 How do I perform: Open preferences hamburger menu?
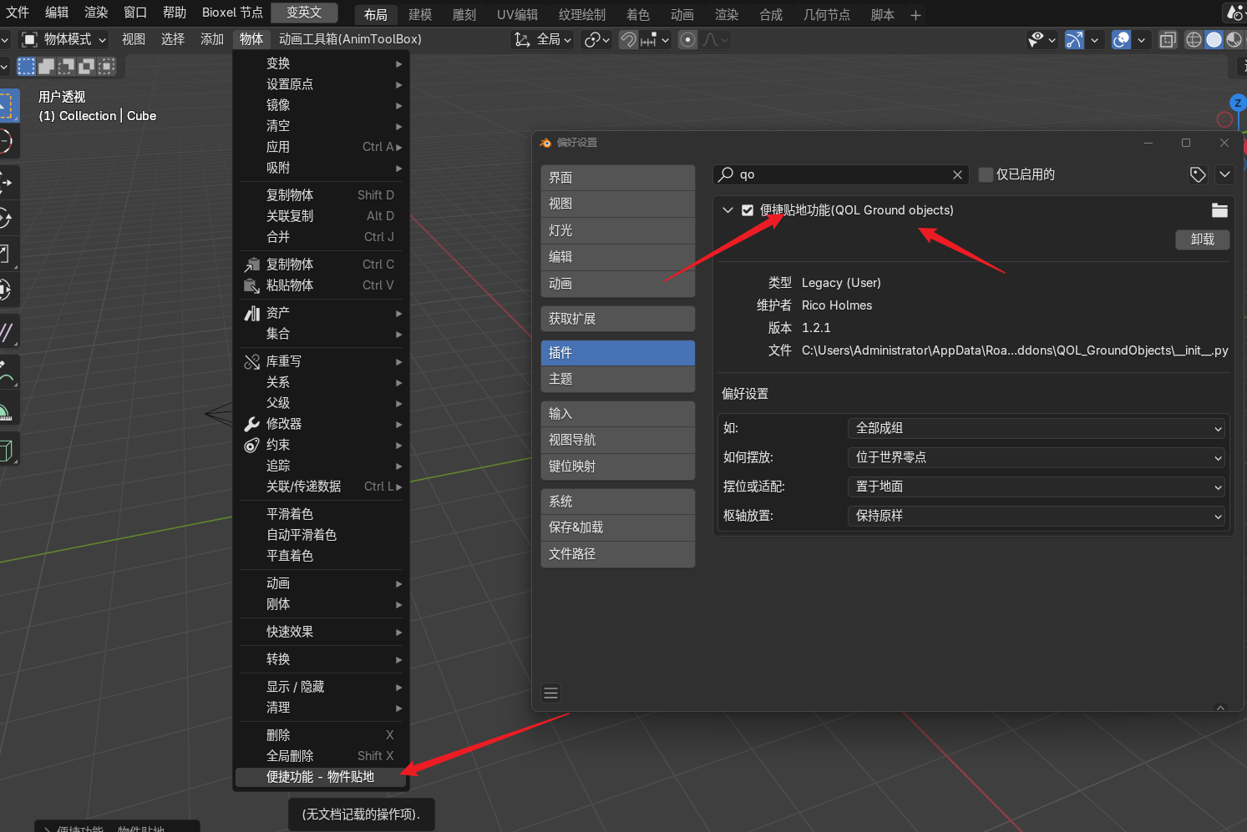point(550,693)
